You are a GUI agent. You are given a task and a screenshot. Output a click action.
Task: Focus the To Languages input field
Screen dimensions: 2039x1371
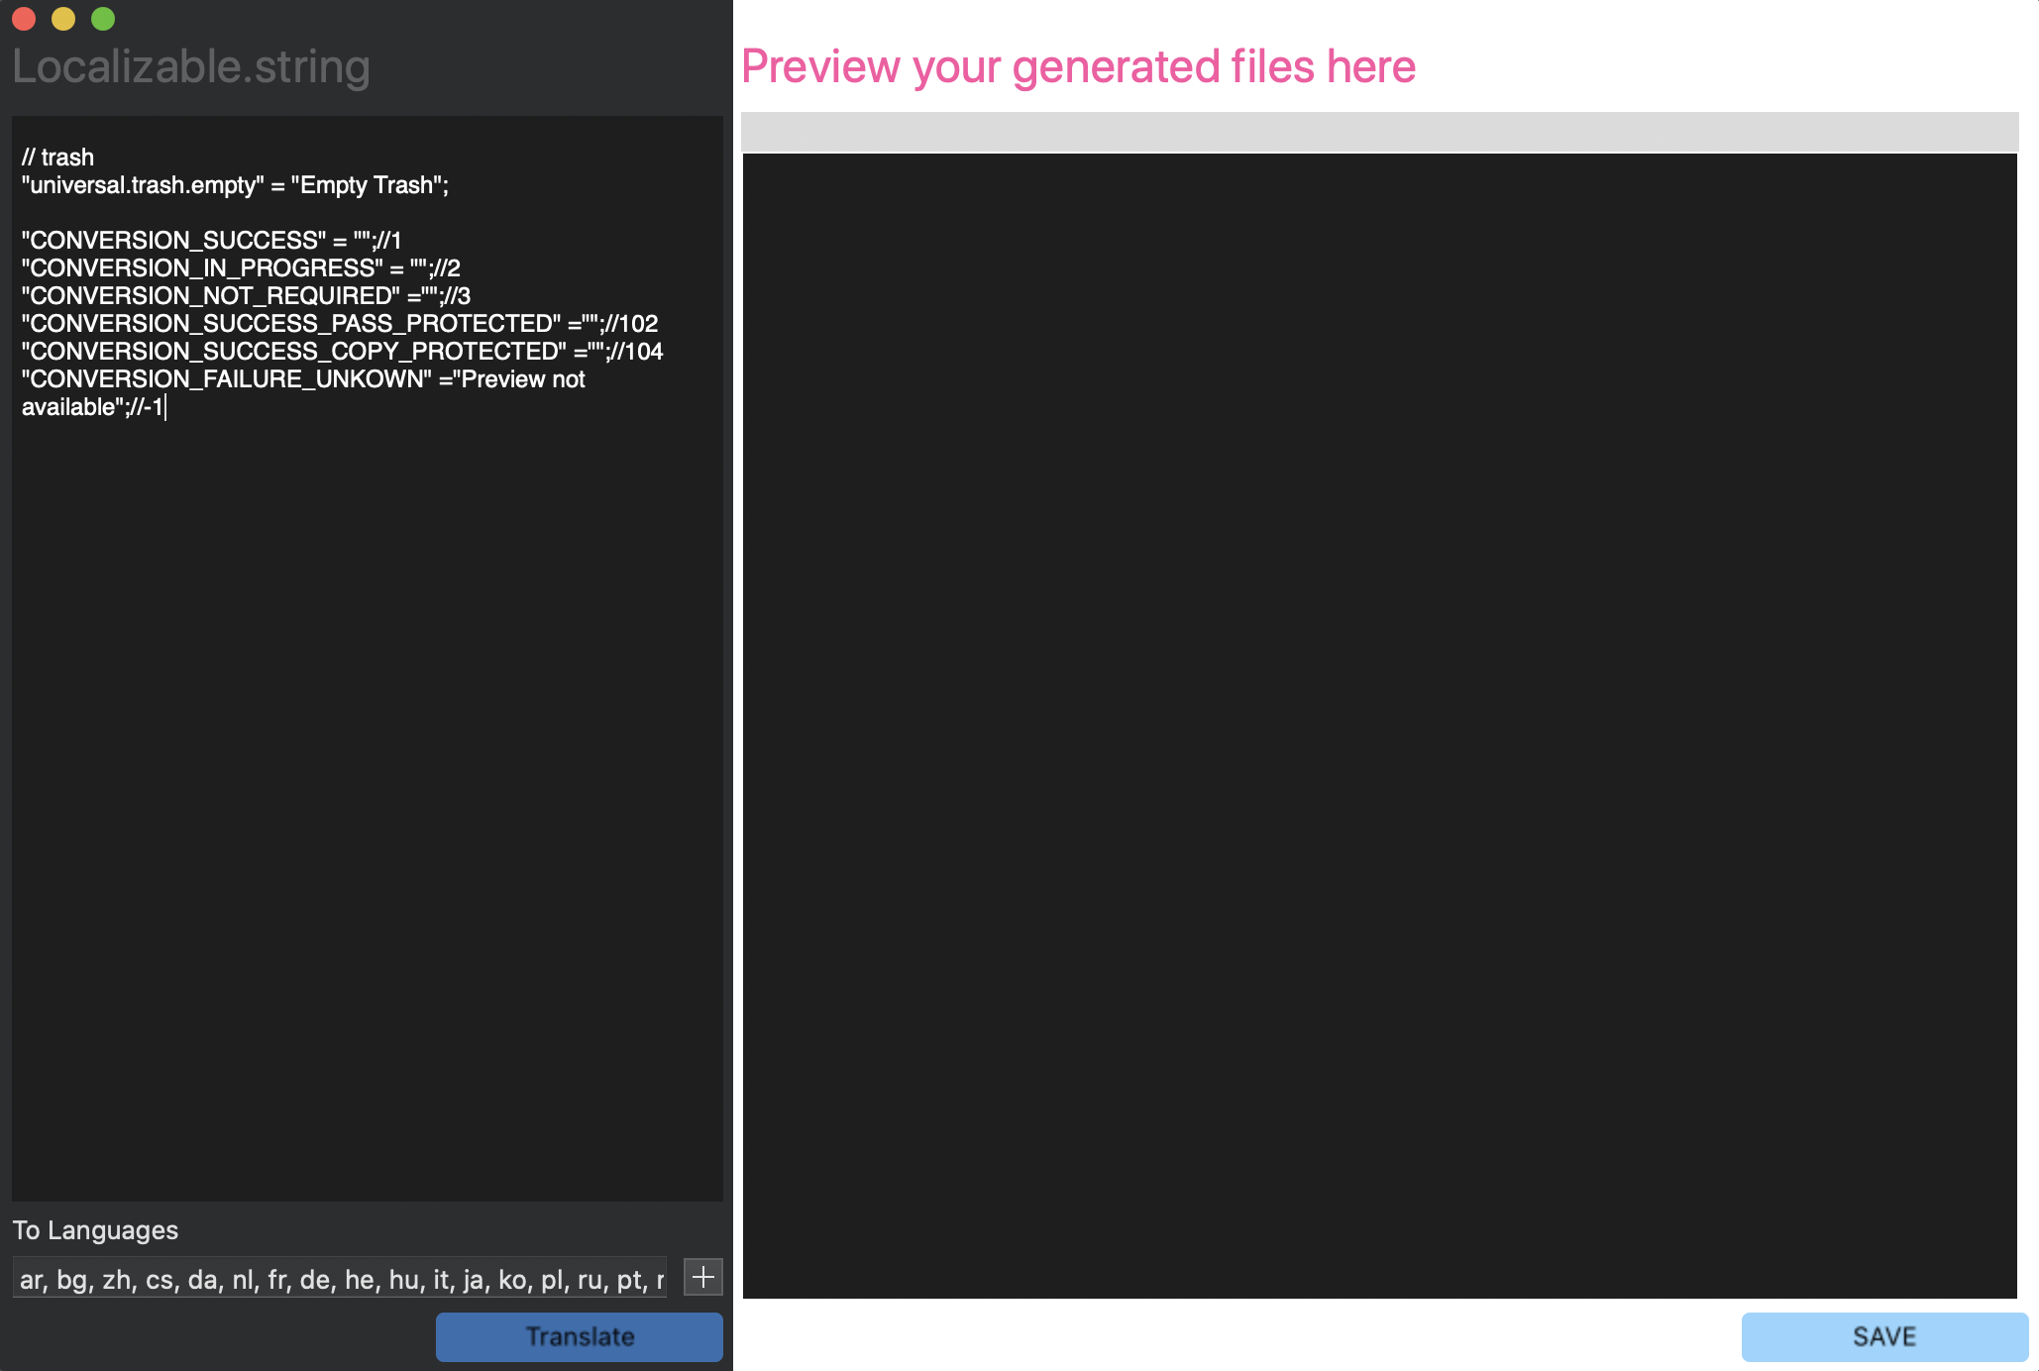(x=340, y=1279)
